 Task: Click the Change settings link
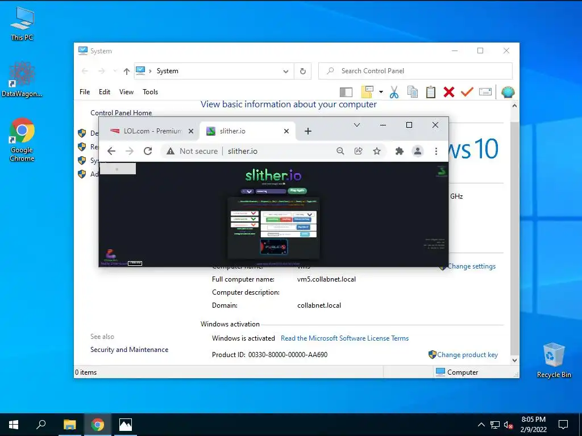click(x=471, y=266)
